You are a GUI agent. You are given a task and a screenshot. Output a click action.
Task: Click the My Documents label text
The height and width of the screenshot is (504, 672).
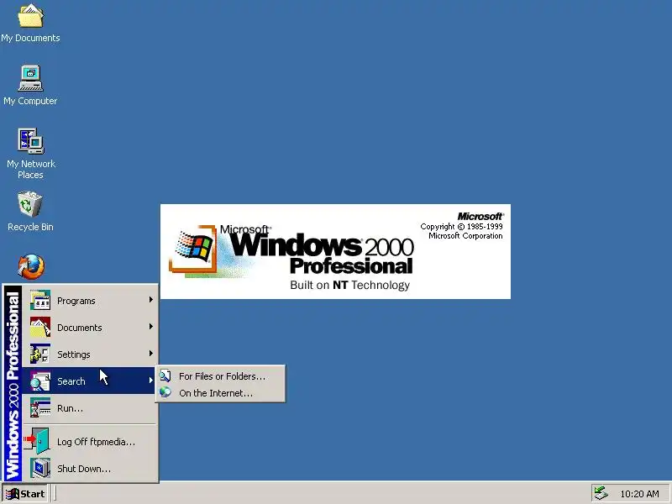click(x=30, y=38)
